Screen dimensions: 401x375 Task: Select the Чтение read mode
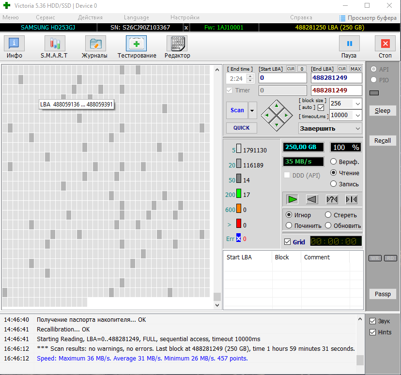[333, 173]
